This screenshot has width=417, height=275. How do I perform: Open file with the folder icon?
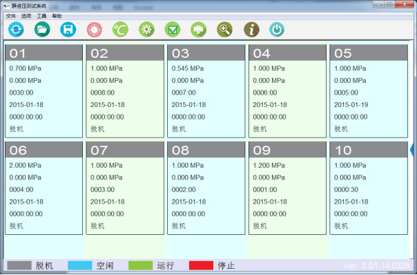pos(42,29)
